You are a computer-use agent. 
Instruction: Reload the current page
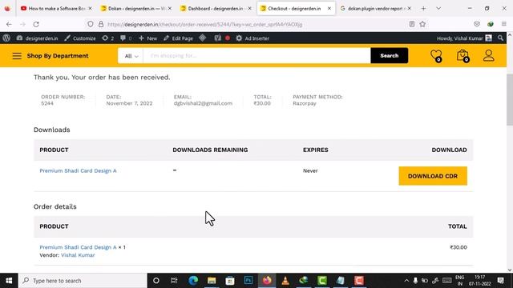(x=36, y=24)
